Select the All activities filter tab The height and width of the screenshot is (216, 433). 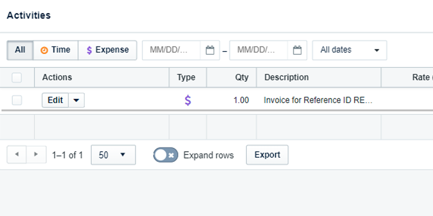pos(20,50)
